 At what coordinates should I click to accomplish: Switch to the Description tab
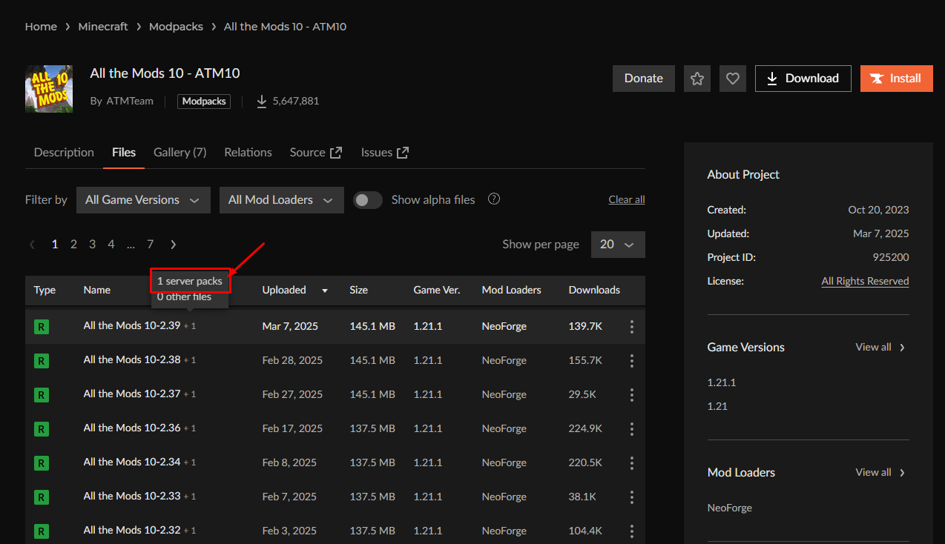pyautogui.click(x=64, y=152)
